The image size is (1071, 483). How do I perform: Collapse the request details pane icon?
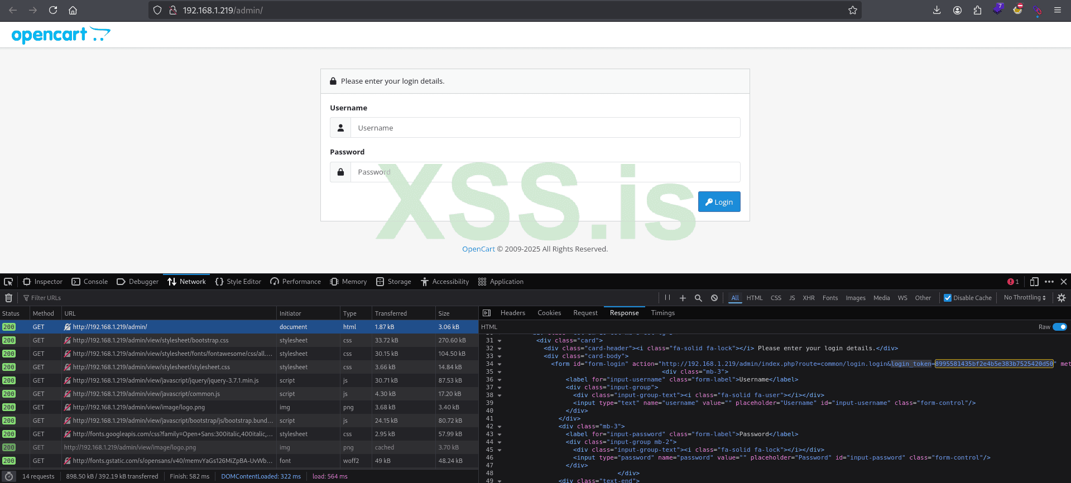click(x=487, y=313)
